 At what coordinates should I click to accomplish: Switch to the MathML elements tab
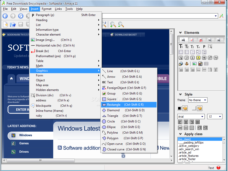pyautogui.click(x=192, y=40)
